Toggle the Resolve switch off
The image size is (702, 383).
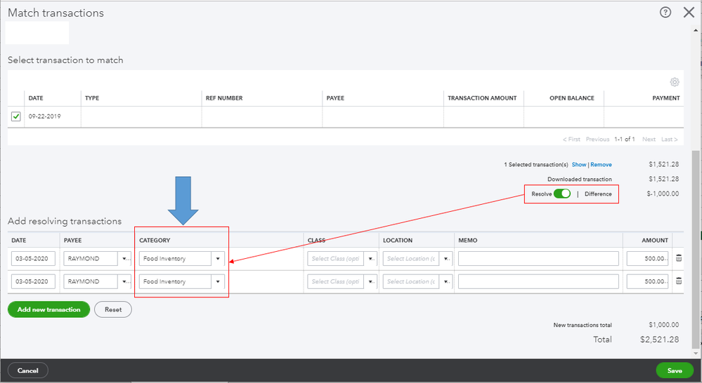[562, 194]
